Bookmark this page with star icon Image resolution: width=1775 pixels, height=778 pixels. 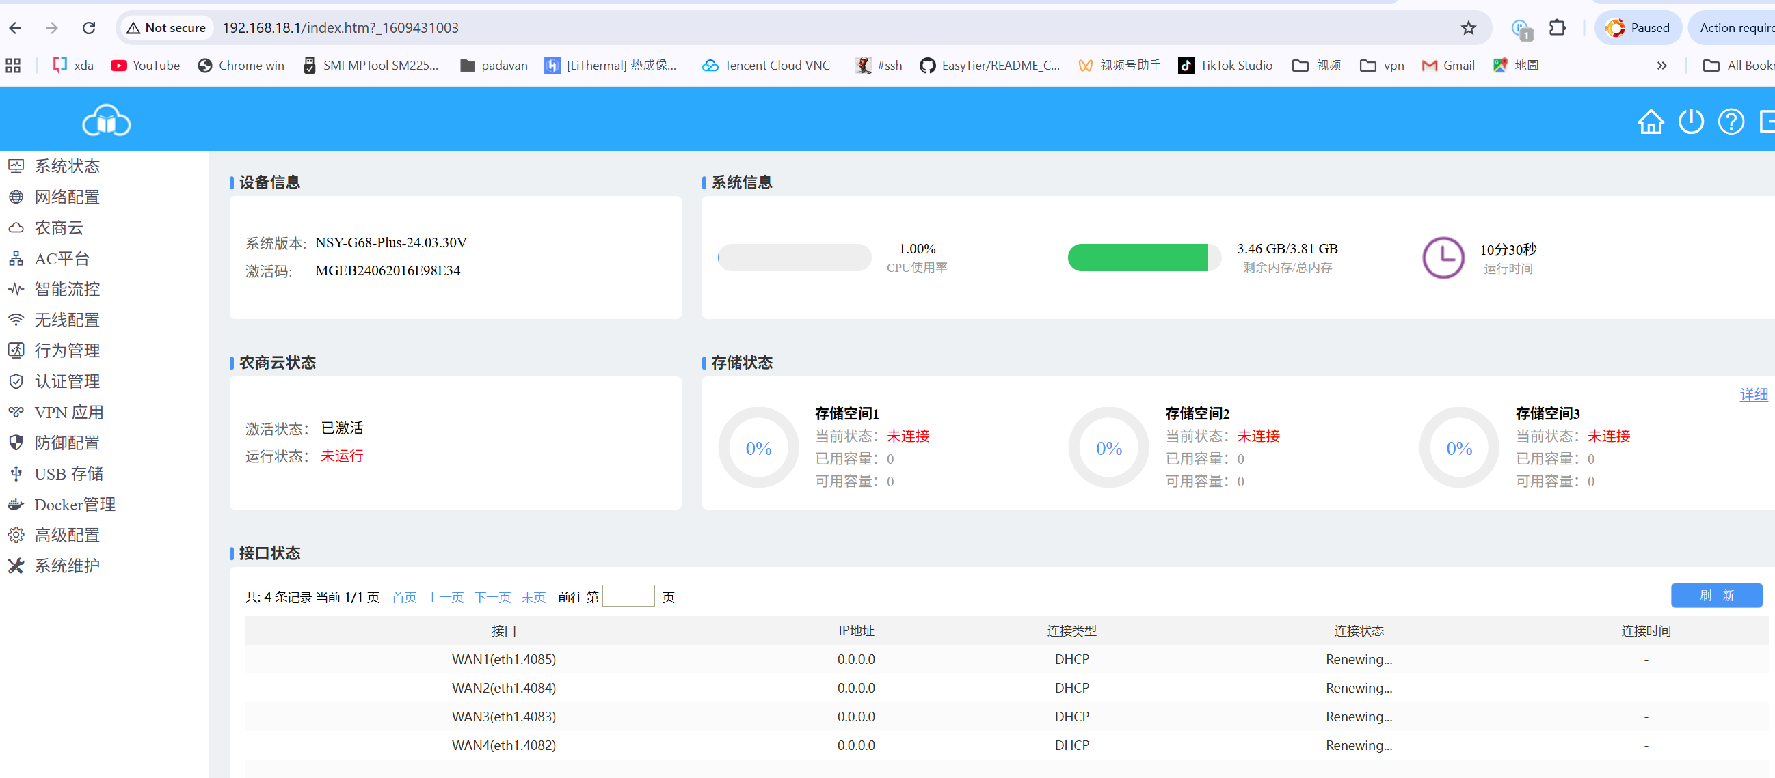pos(1468,28)
